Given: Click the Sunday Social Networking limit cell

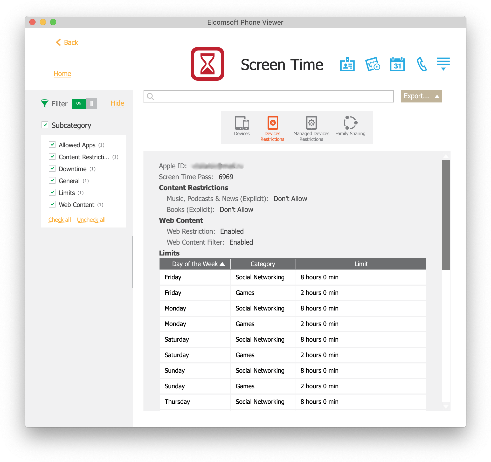Looking at the screenshot, I should [361, 371].
